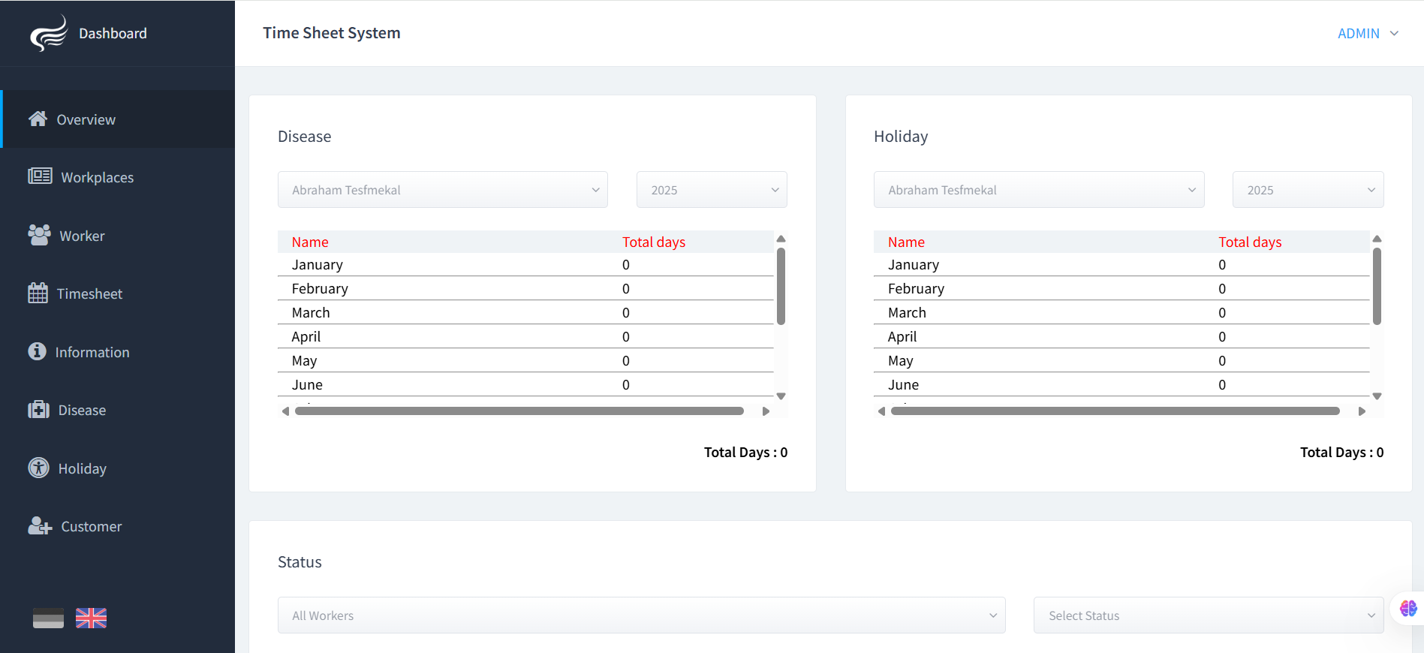Expand the Disease worker name dropdown
1424x653 pixels.
pos(442,190)
